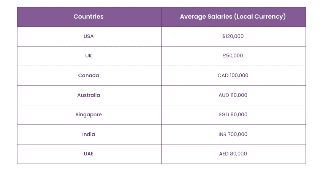
Task: Select the USA country cell
Action: [89, 36]
